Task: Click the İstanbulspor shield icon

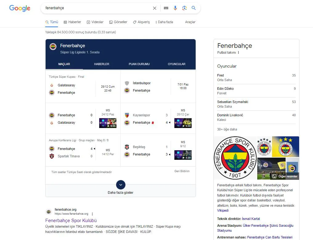Action: (127, 83)
